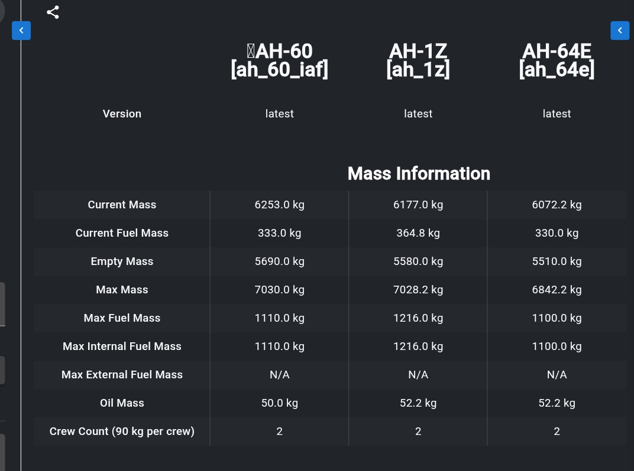Collapse panel with left blue chevron button
Screen dimensions: 634x471
point(21,31)
